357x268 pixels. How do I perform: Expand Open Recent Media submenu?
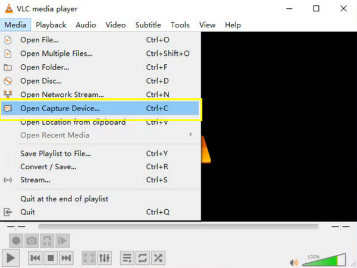[100, 135]
